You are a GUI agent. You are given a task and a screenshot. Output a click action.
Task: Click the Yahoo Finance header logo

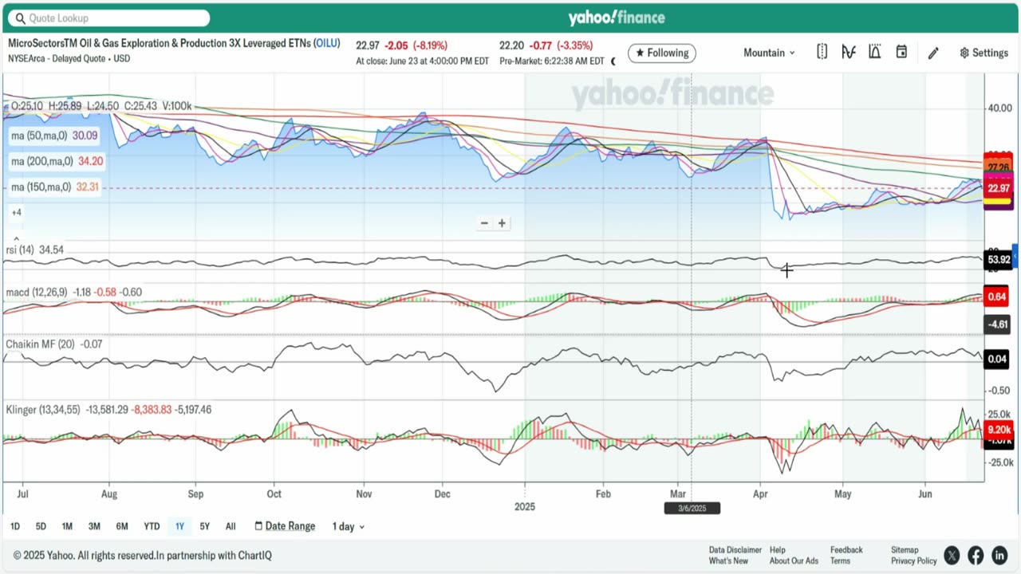point(617,18)
